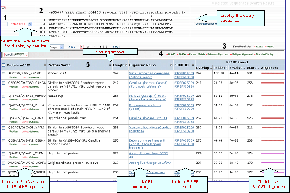The height and width of the screenshot is (193, 290).
Task: Click sorting arrows for Protein Name column
Action: pyautogui.click(x=110, y=65)
